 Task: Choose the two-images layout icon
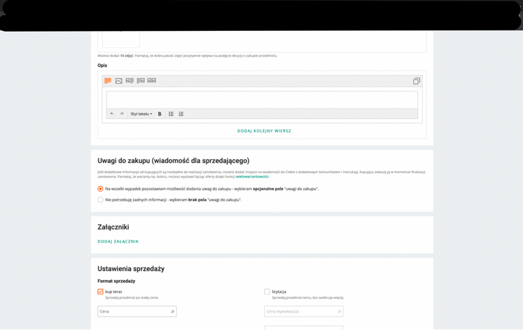click(x=152, y=81)
